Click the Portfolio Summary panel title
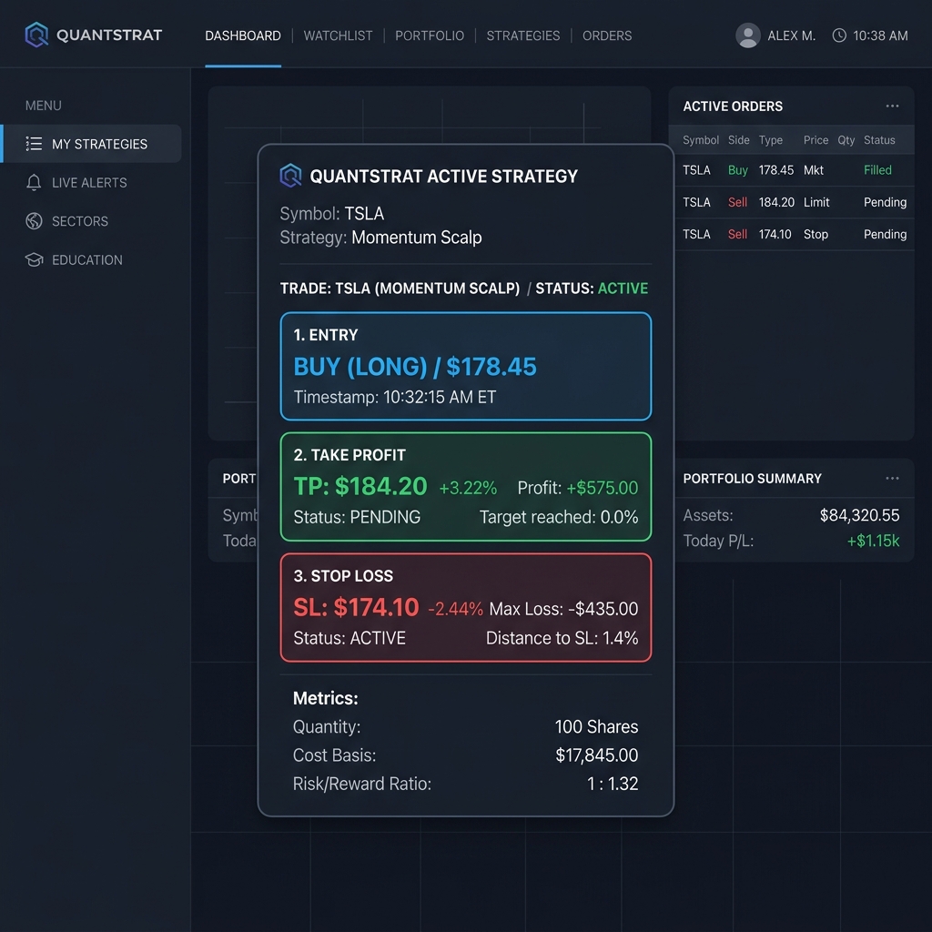 [752, 479]
